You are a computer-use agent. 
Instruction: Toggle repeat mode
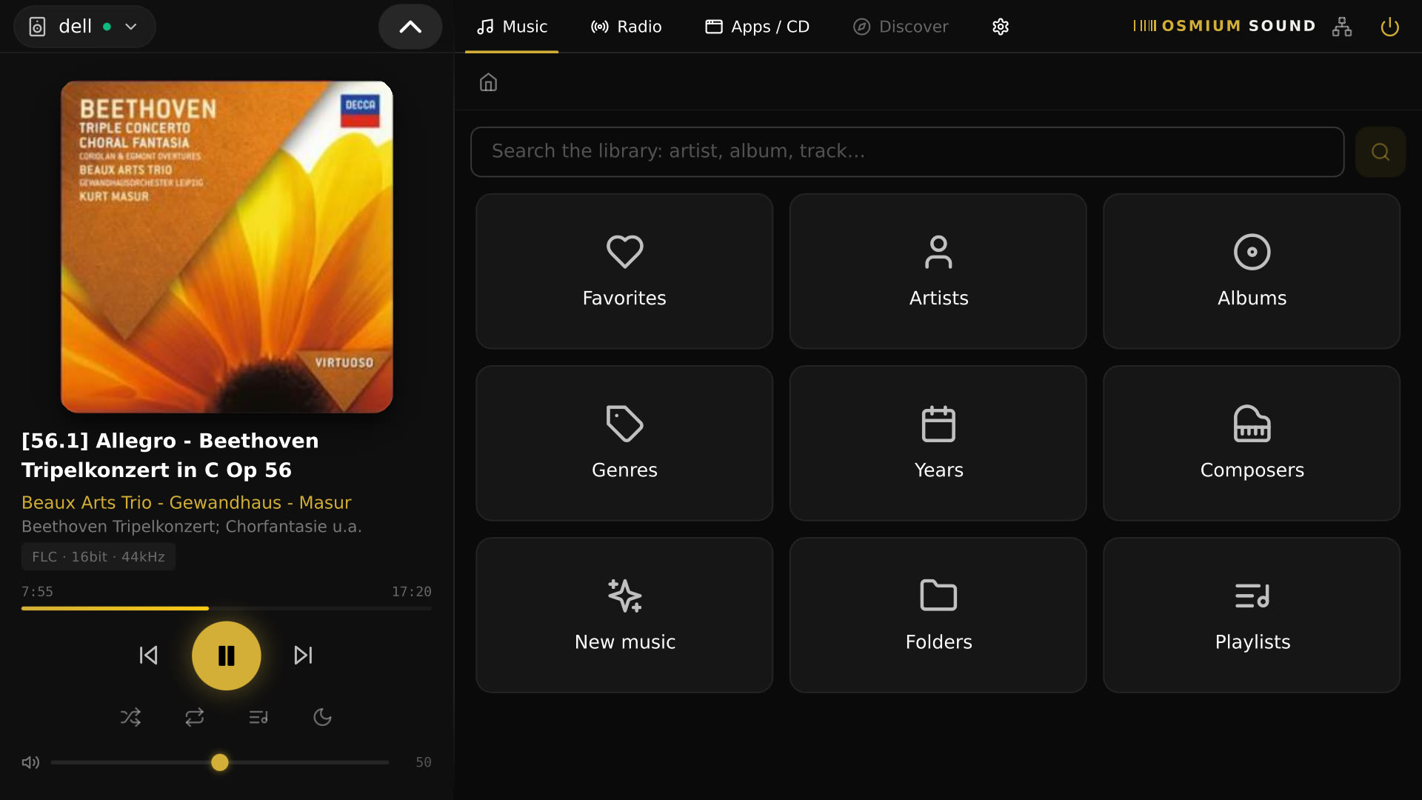click(x=195, y=717)
